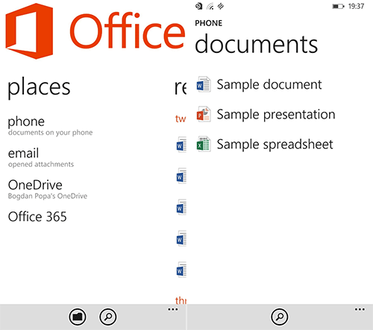Open Office 365 place

click(37, 217)
